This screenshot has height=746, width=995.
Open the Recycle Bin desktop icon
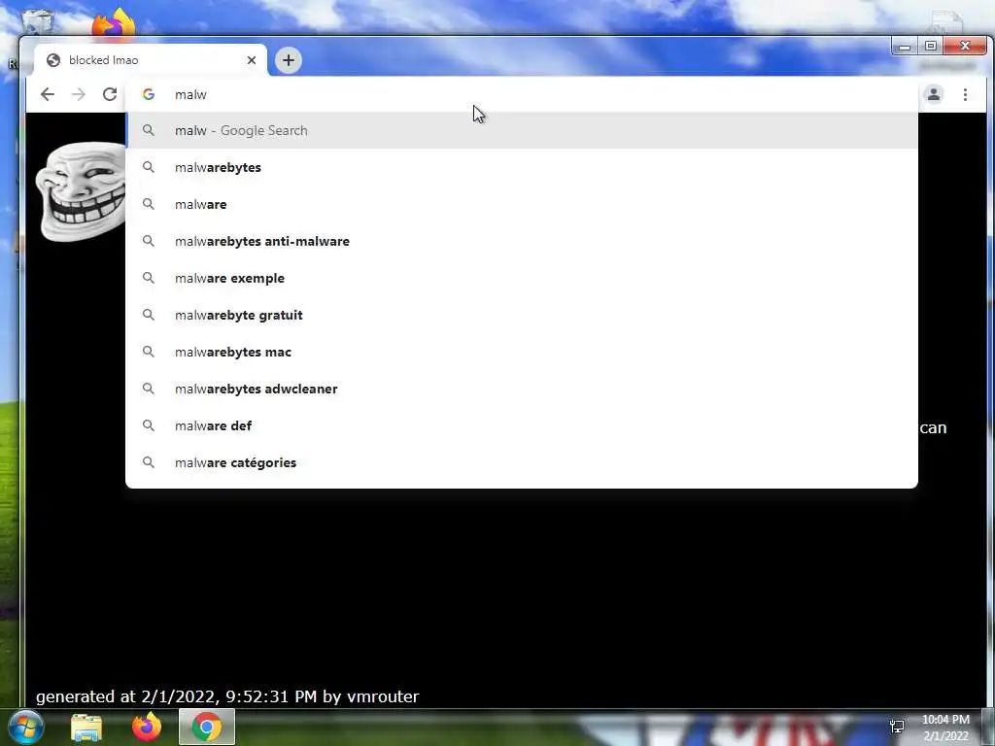[38, 21]
